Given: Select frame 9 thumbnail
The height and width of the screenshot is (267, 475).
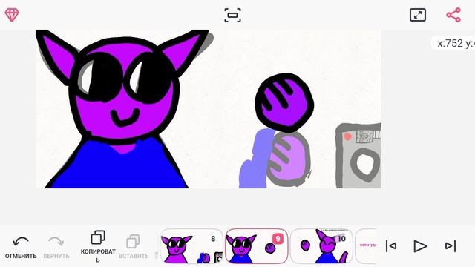Looking at the screenshot, I should point(257,246).
